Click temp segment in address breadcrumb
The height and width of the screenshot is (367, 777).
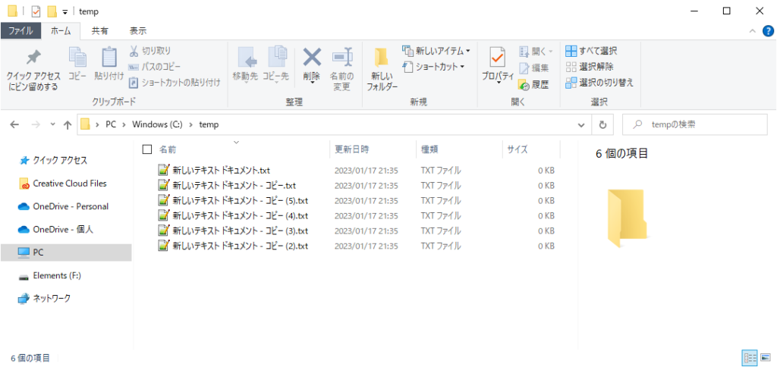209,125
